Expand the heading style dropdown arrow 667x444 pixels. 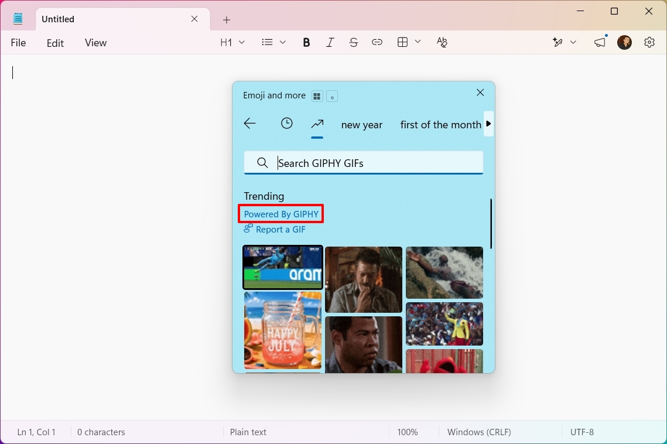(x=242, y=42)
